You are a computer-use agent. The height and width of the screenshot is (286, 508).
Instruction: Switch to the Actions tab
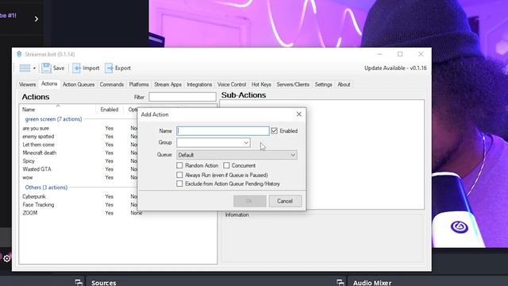(49, 83)
